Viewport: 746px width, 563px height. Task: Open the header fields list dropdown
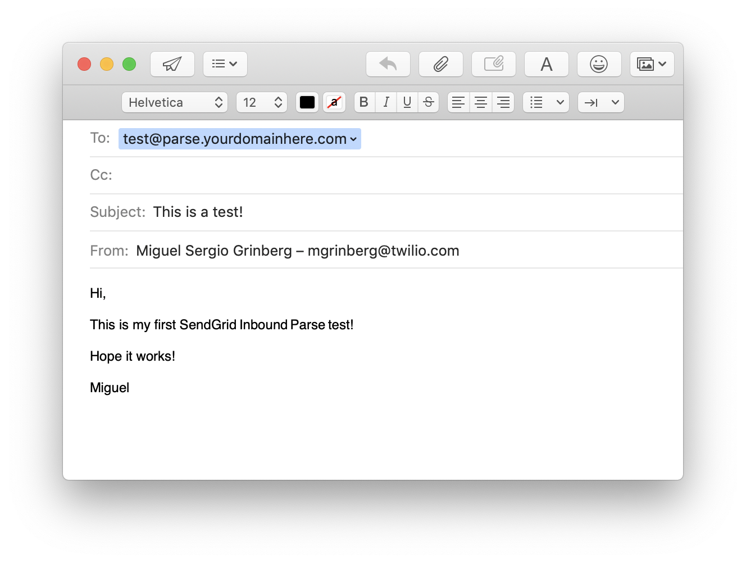225,64
